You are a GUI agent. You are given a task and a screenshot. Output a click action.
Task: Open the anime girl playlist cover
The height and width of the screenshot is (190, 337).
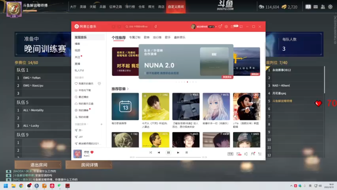point(216,106)
